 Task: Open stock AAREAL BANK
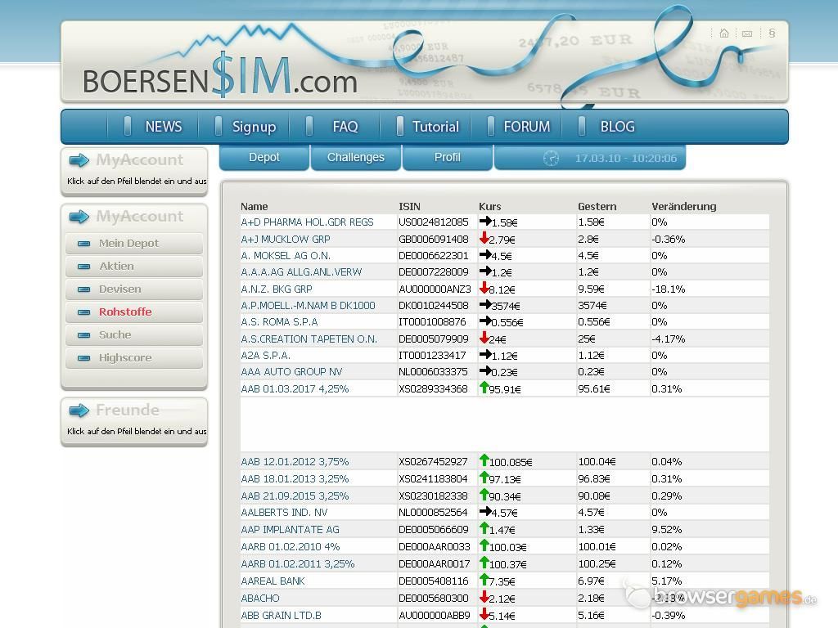(273, 581)
